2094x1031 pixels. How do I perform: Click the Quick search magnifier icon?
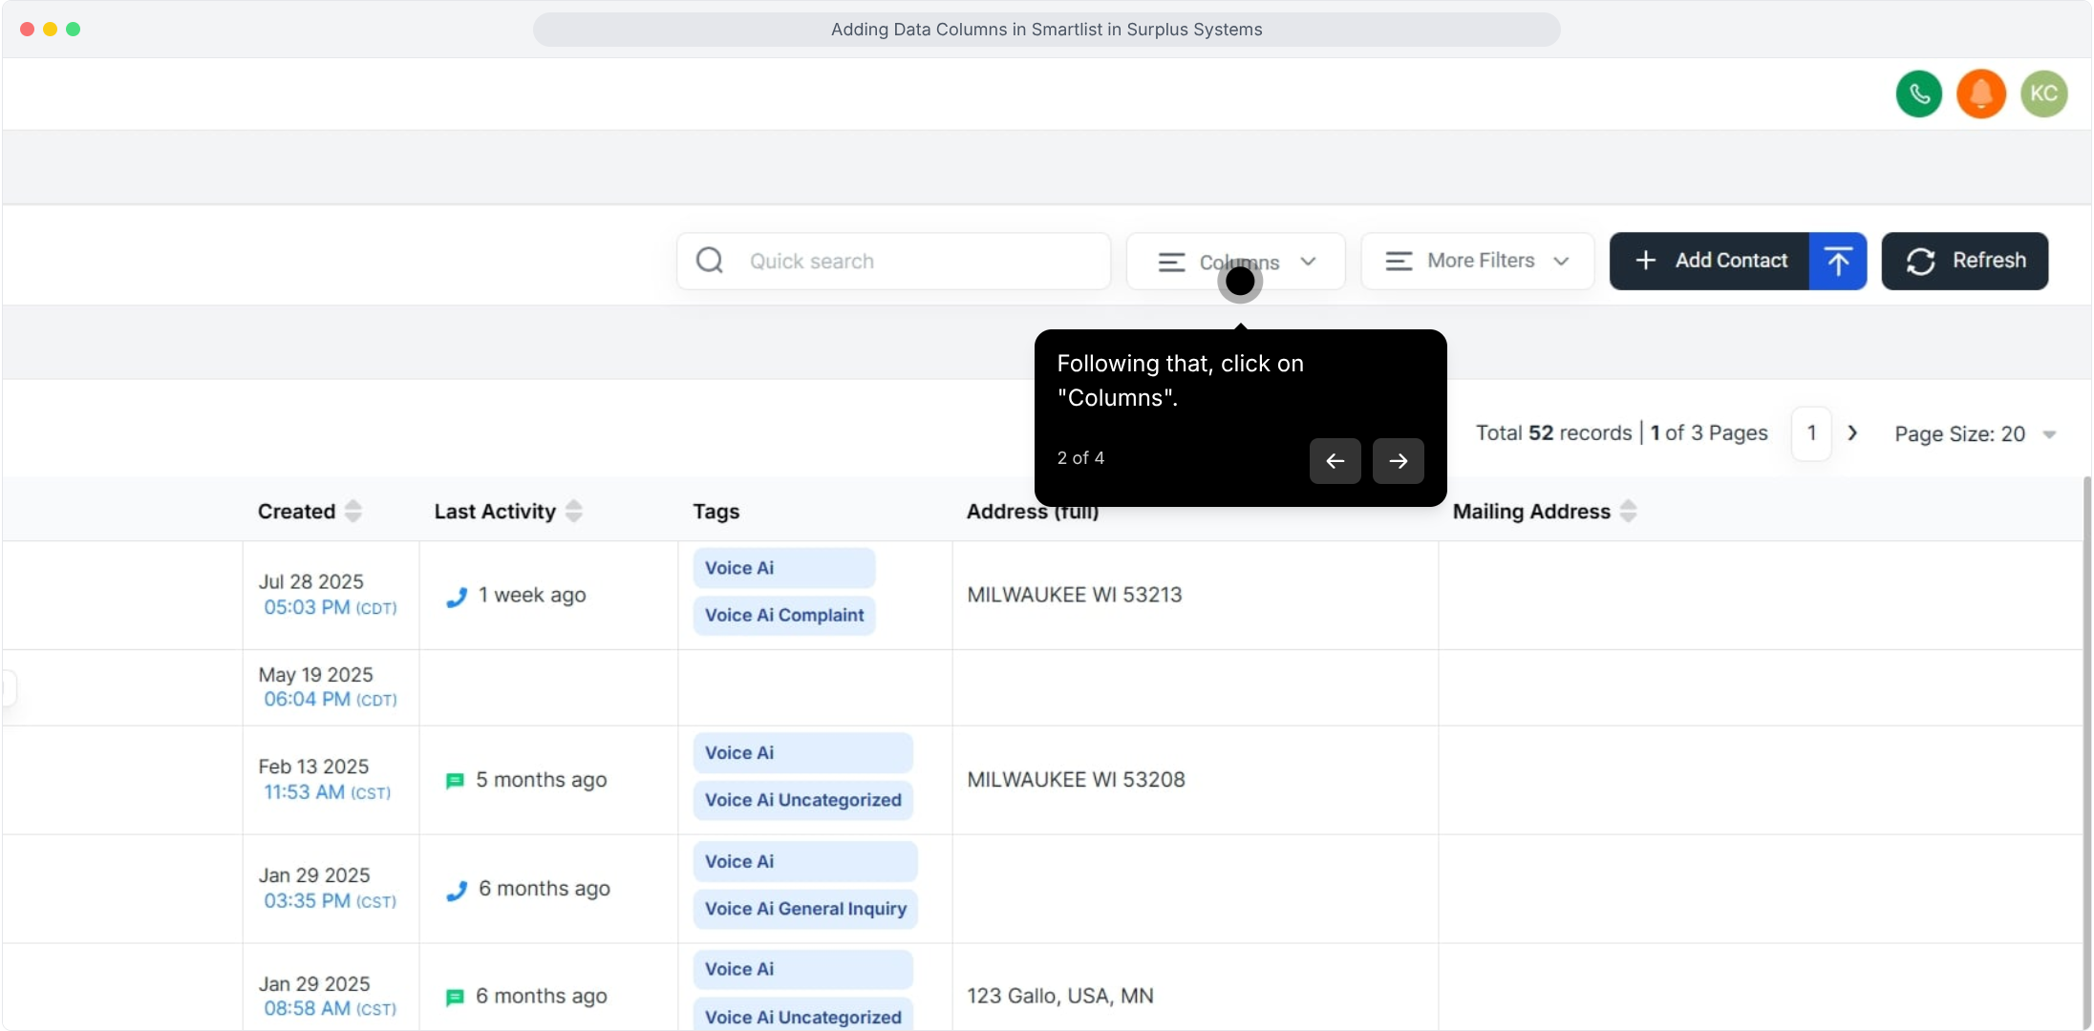710,261
